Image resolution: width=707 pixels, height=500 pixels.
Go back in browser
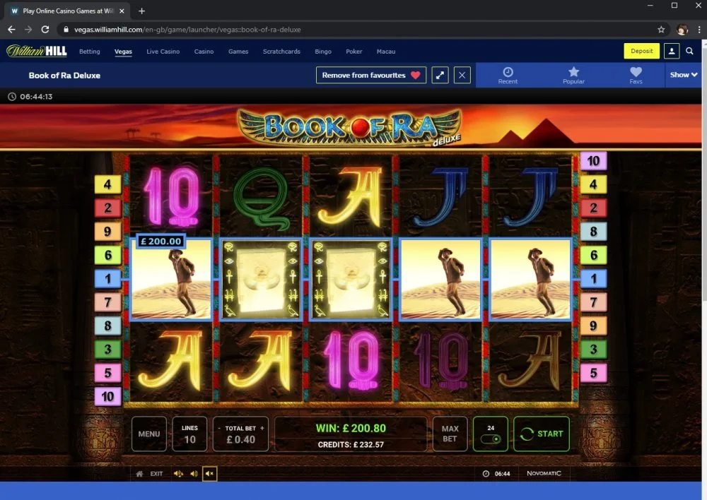click(11, 29)
